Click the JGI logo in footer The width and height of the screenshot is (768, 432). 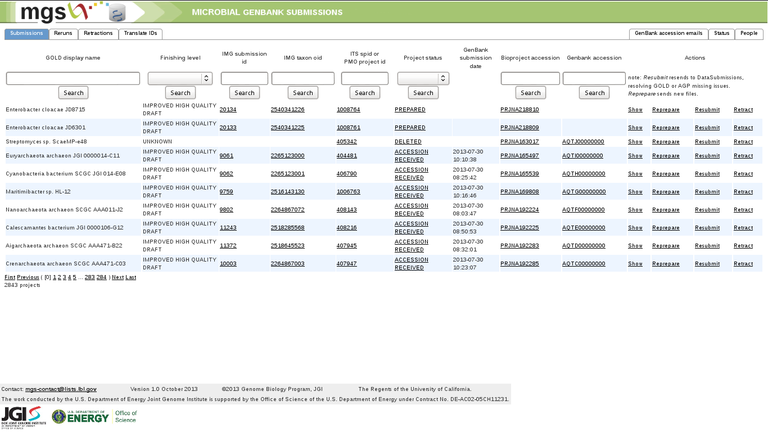[23, 417]
